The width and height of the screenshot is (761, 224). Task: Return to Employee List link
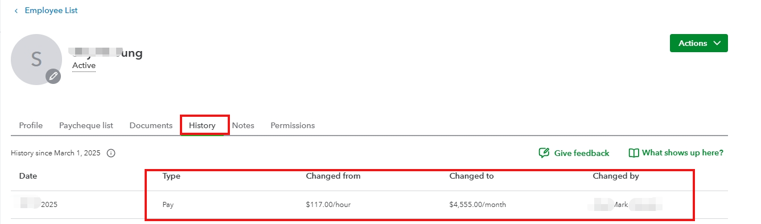(x=51, y=11)
